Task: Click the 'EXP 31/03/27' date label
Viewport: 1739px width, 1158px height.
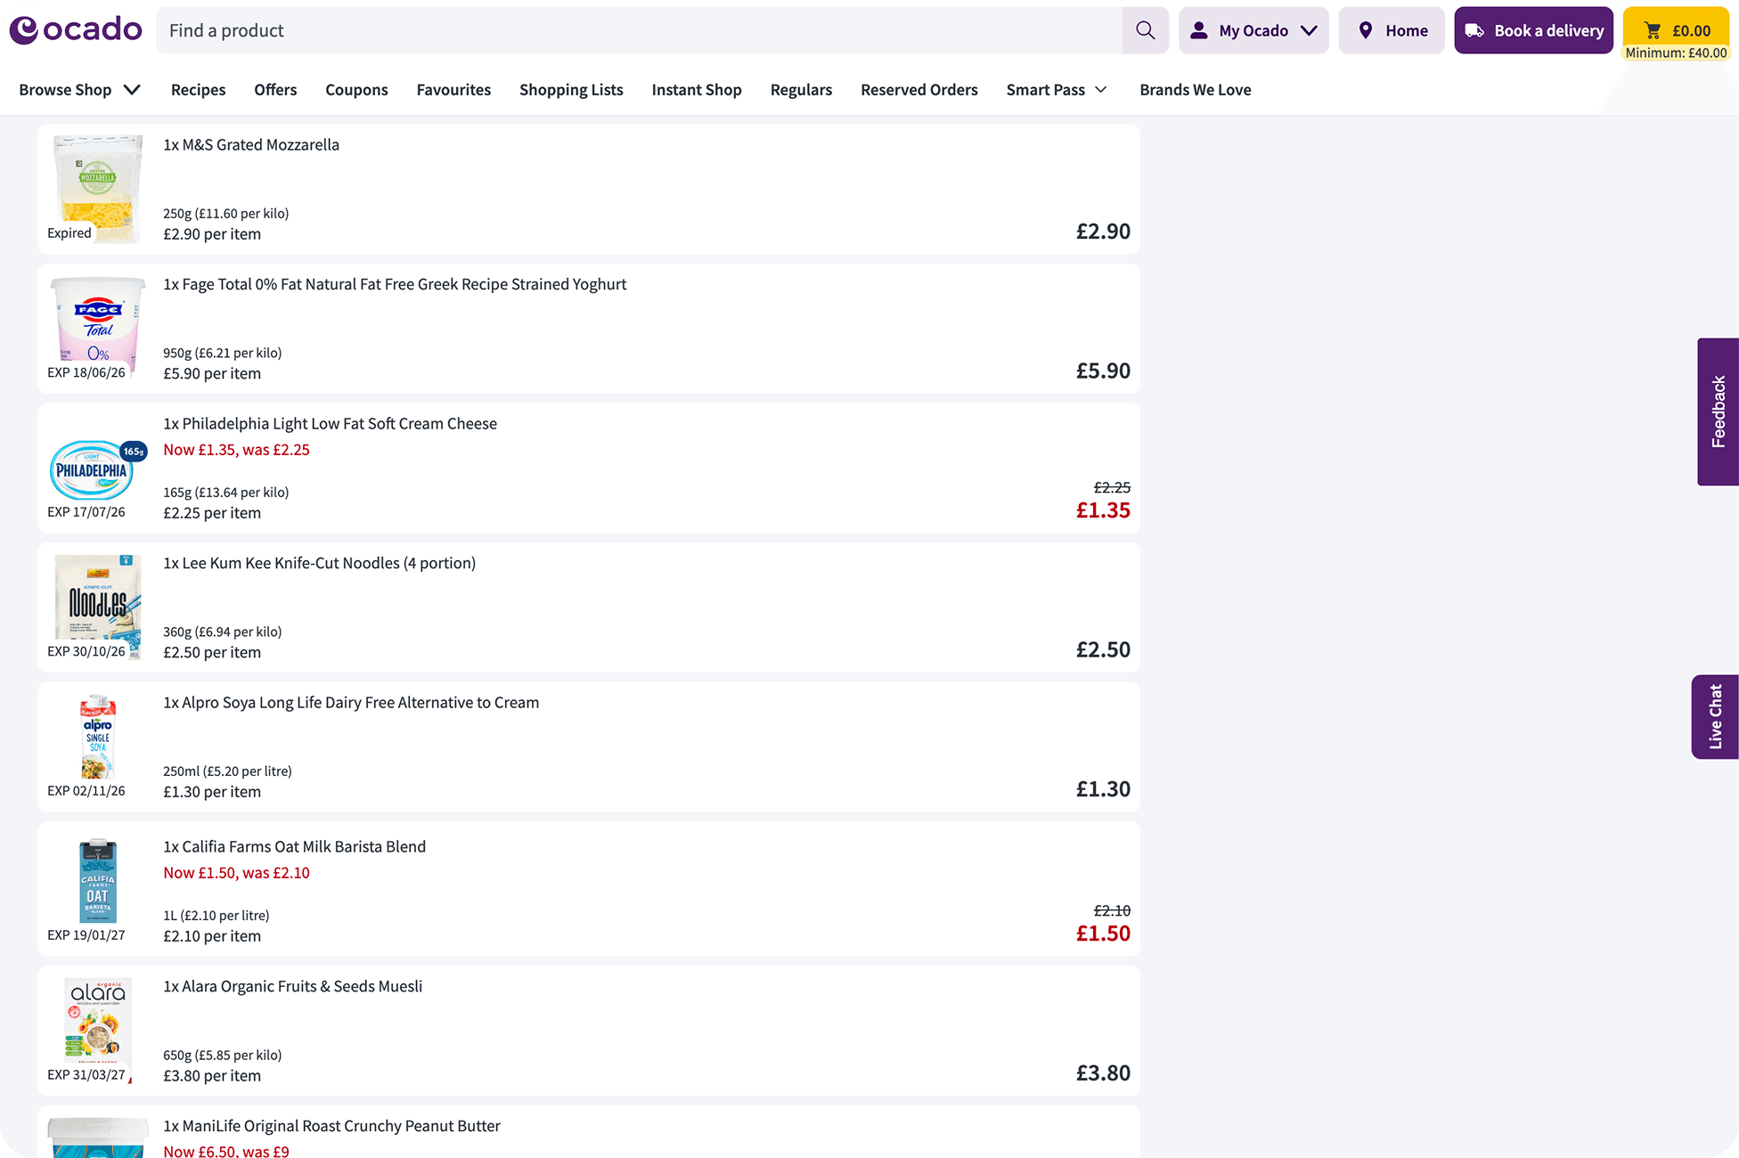Action: 86,1074
